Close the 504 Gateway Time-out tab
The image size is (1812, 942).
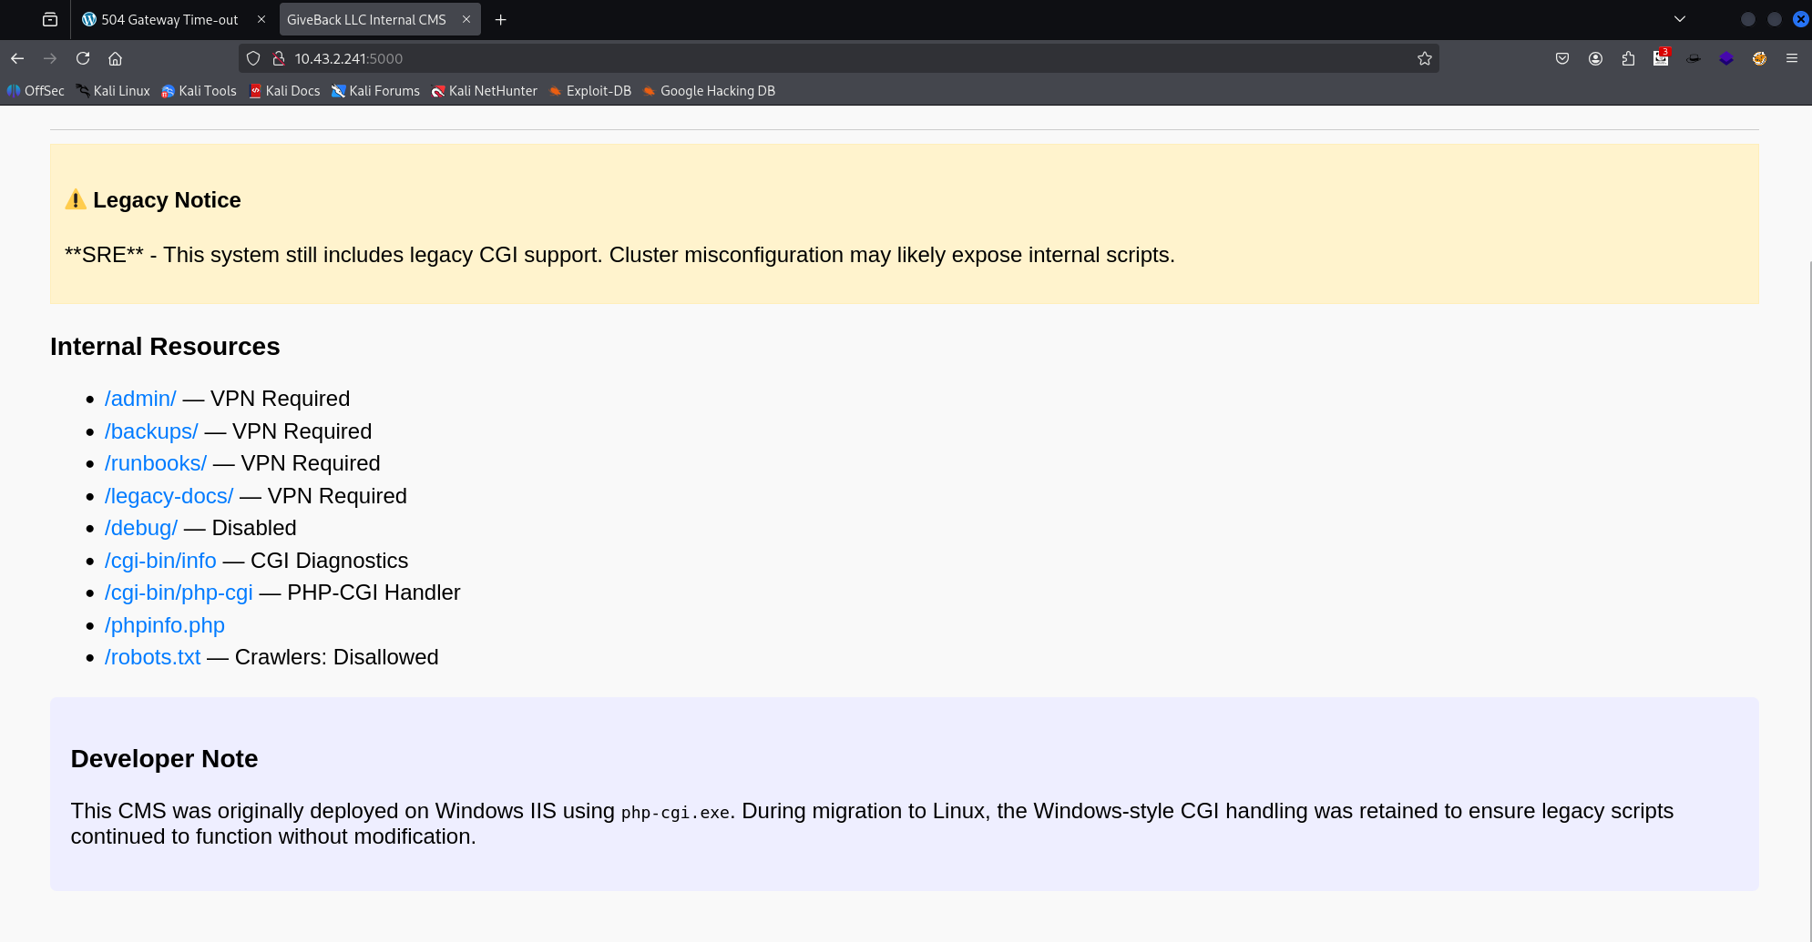click(261, 19)
